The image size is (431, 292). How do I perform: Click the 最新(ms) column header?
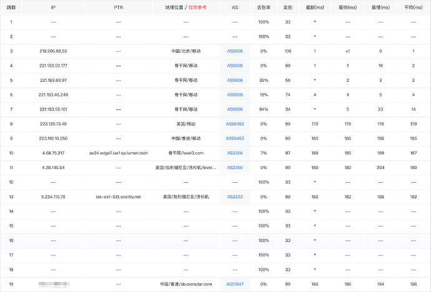click(315, 7)
